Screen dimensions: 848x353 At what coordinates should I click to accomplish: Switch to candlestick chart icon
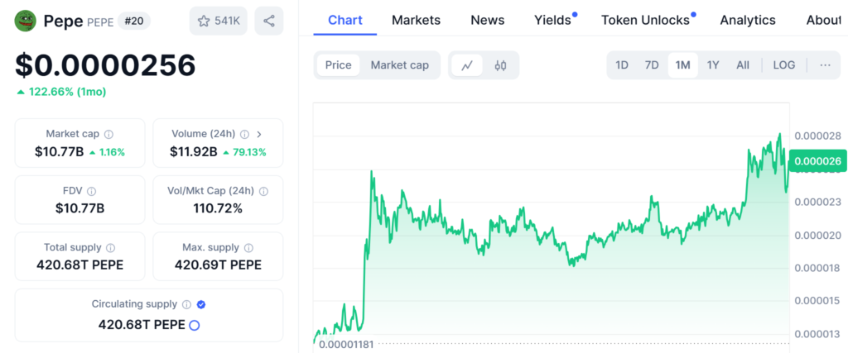click(x=500, y=65)
